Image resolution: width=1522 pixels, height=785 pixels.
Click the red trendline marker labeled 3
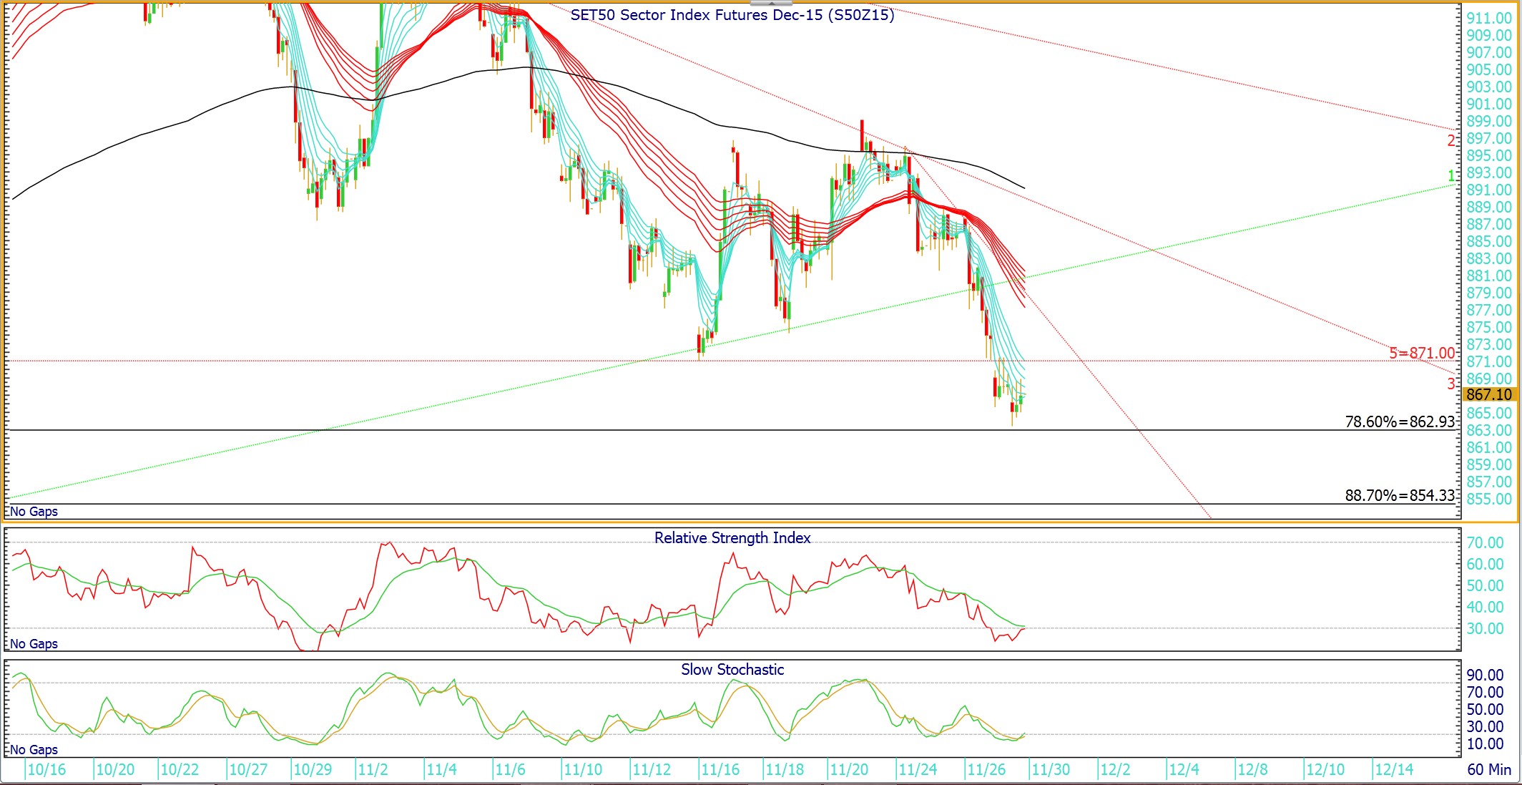pyautogui.click(x=1451, y=384)
